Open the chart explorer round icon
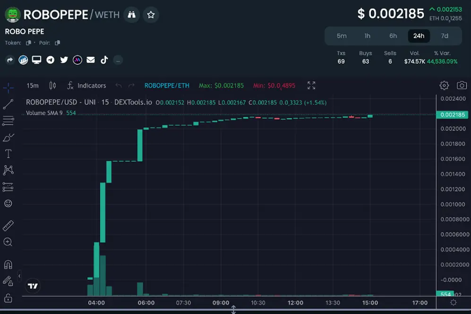 (23, 60)
